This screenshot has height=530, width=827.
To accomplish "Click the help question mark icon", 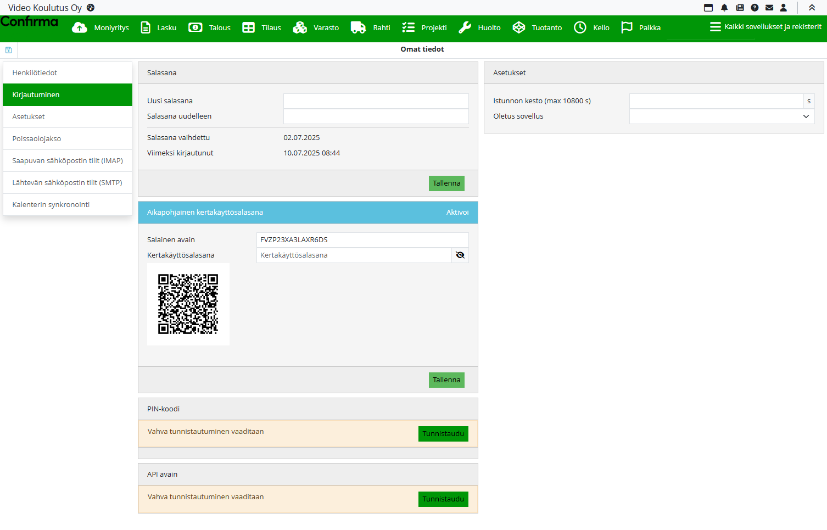I will point(755,8).
